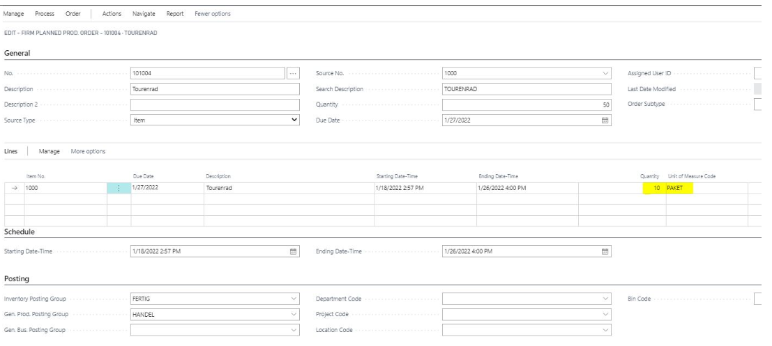
Task: Open calendar picker for Due Date
Action: [x=605, y=120]
